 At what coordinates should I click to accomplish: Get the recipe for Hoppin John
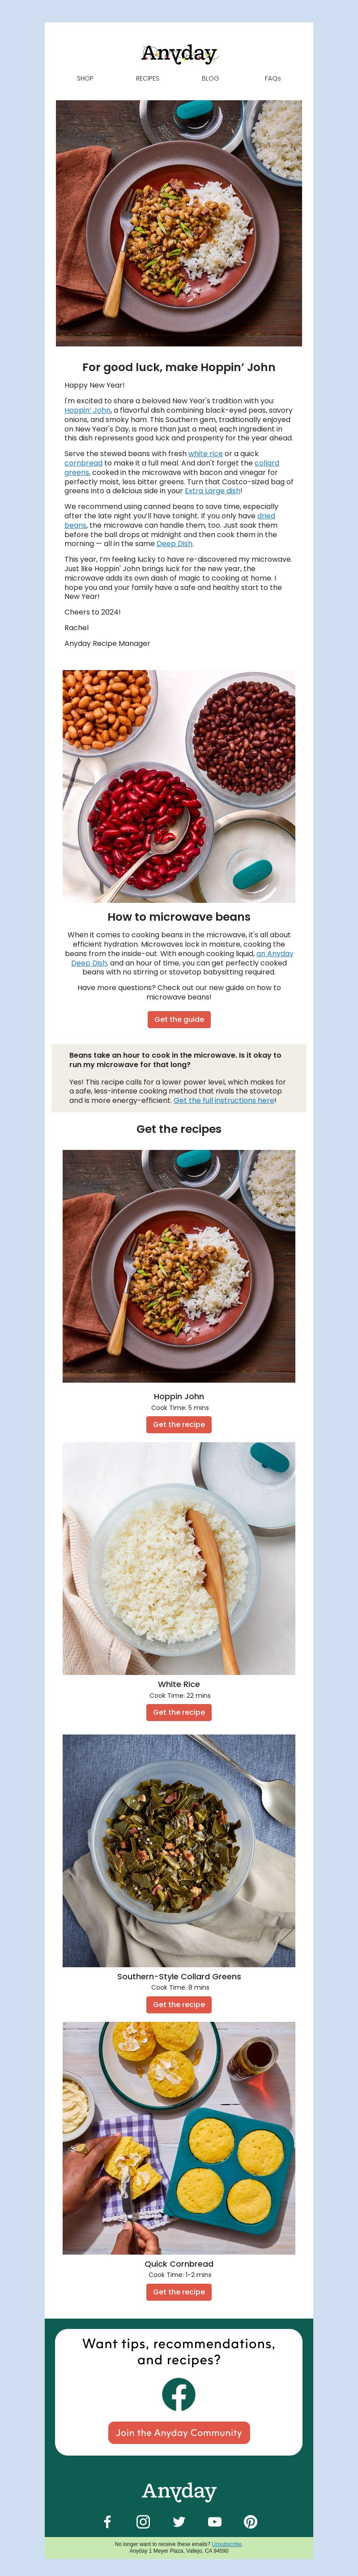click(x=179, y=1425)
